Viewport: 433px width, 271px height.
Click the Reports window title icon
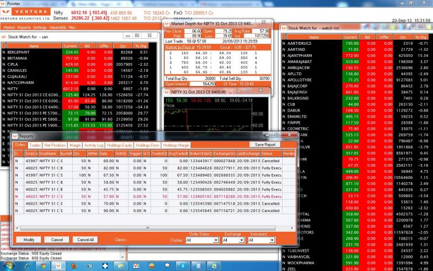point(15,136)
